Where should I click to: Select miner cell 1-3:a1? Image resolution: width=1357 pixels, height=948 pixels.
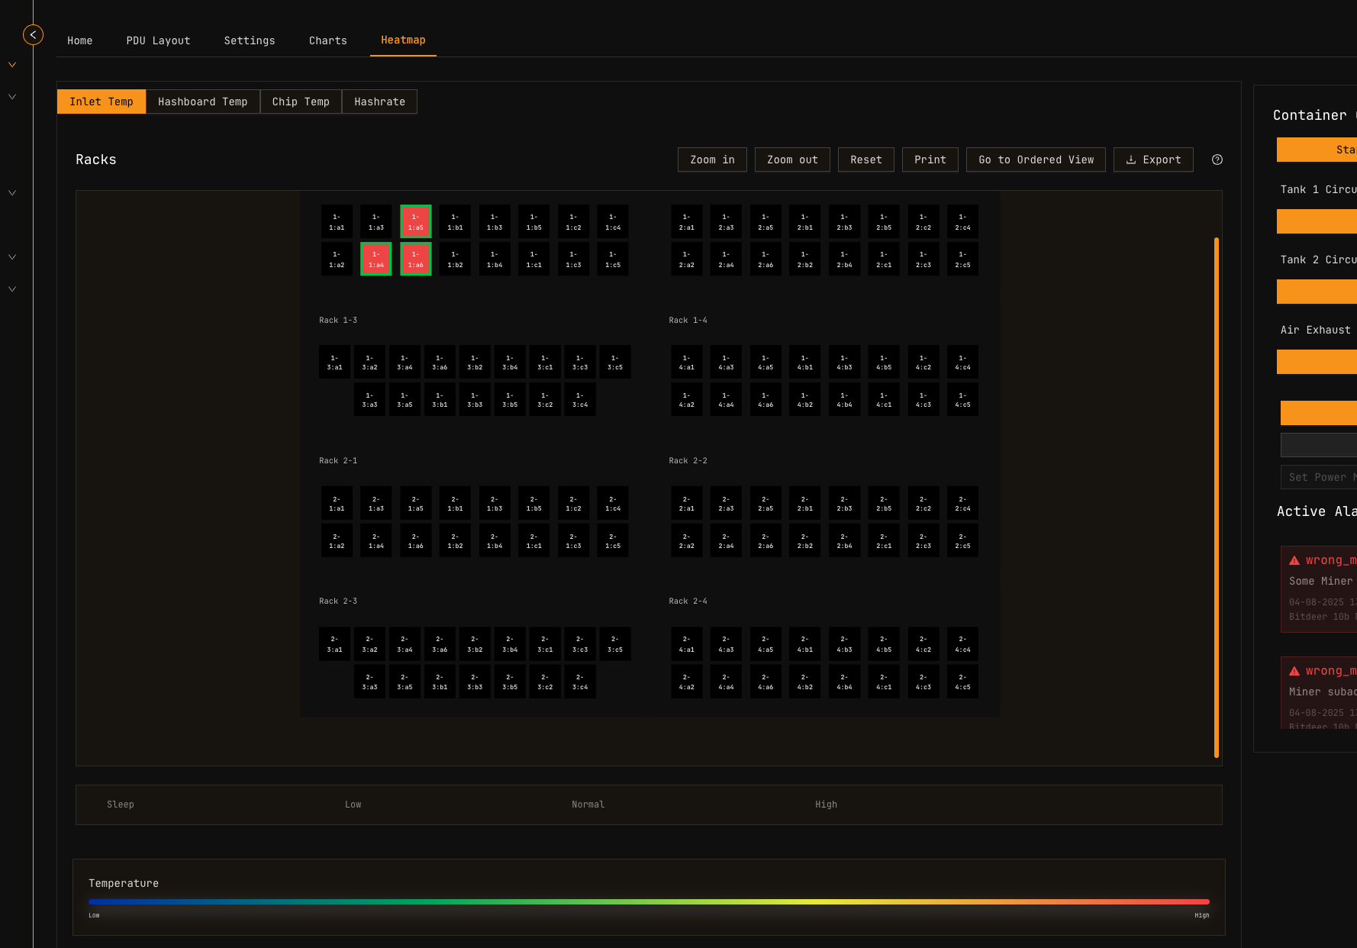[x=334, y=362]
